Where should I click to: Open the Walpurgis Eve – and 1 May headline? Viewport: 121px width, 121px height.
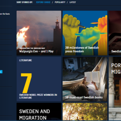tap(36, 51)
